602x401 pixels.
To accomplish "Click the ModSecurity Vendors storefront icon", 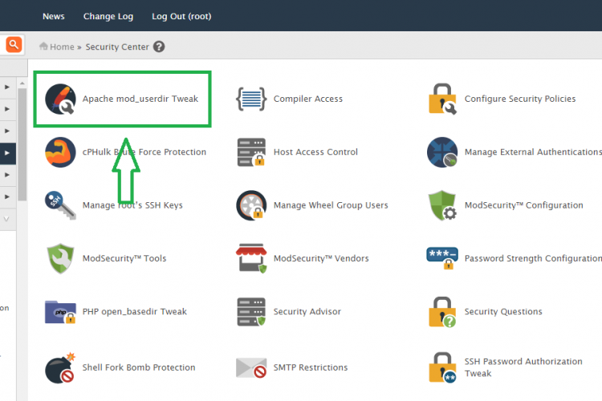I will click(251, 258).
